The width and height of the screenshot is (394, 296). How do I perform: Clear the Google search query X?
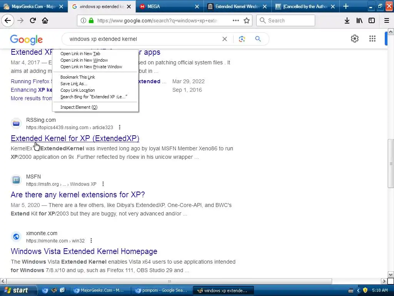[225, 39]
